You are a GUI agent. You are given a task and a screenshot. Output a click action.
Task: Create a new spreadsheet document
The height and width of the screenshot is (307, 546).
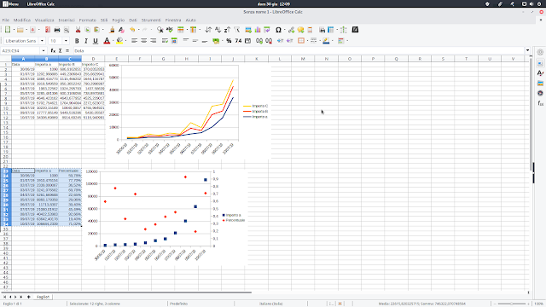pyautogui.click(x=8, y=30)
